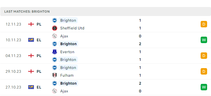
Task: Click the Last Matches: Brighton header
Action: pyautogui.click(x=27, y=12)
